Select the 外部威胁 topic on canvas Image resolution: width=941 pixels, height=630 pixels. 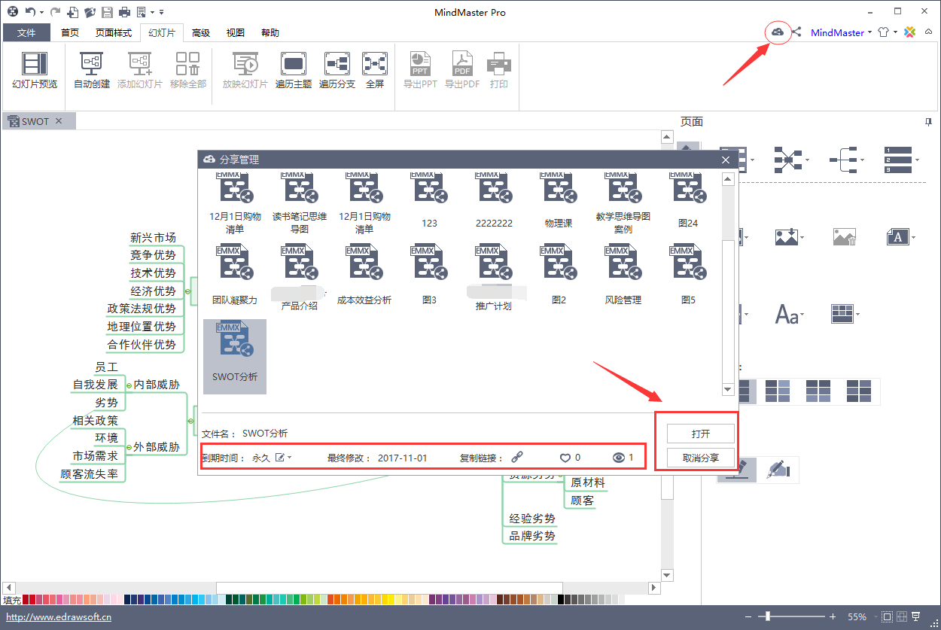(157, 447)
